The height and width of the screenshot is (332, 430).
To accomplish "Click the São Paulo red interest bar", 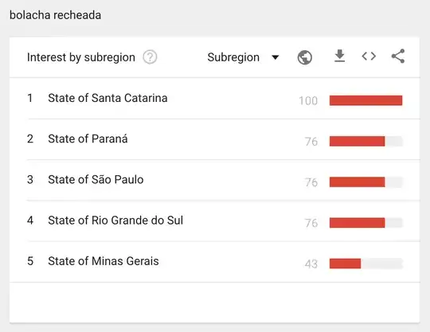I will 357,182.
